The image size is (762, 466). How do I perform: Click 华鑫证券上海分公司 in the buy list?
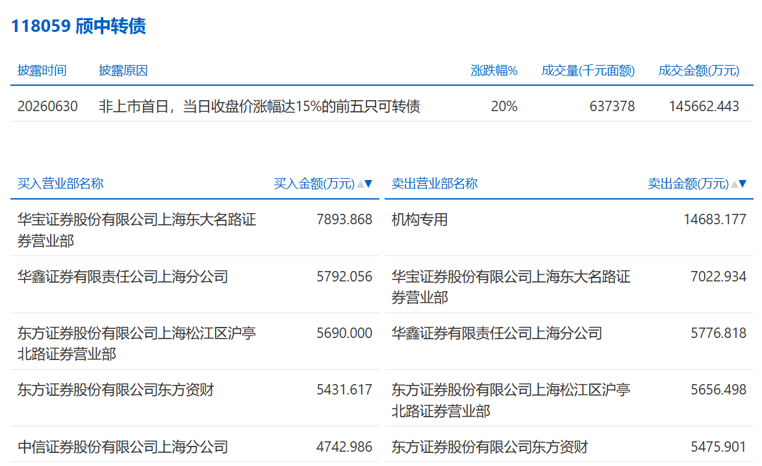click(123, 276)
